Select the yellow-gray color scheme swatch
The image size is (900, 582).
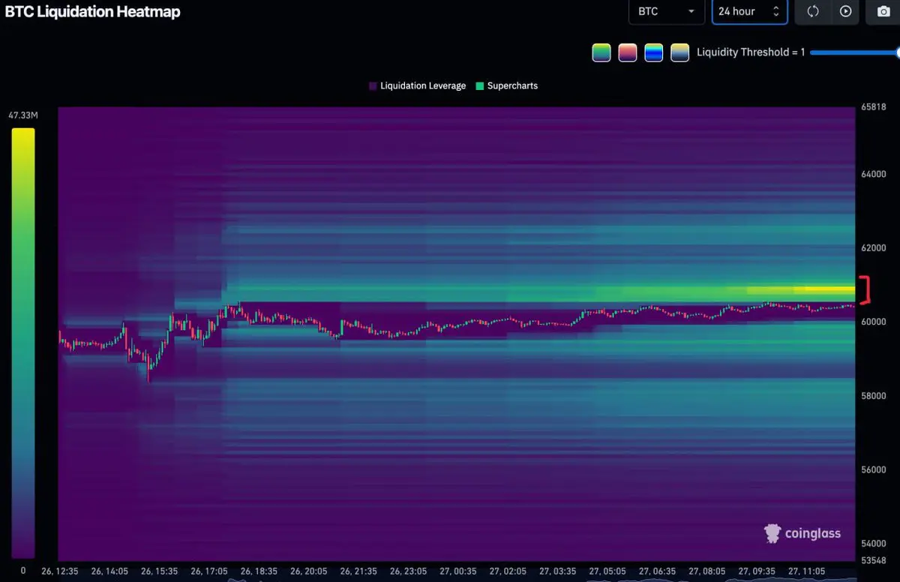coord(680,52)
